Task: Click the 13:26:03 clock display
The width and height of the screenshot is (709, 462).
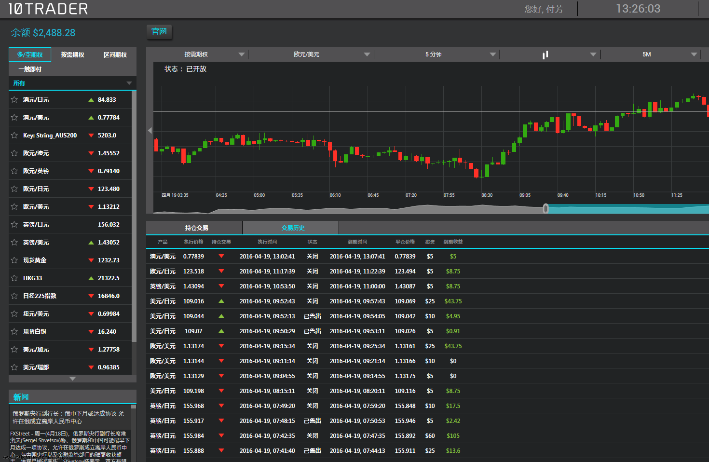Action: (x=638, y=9)
